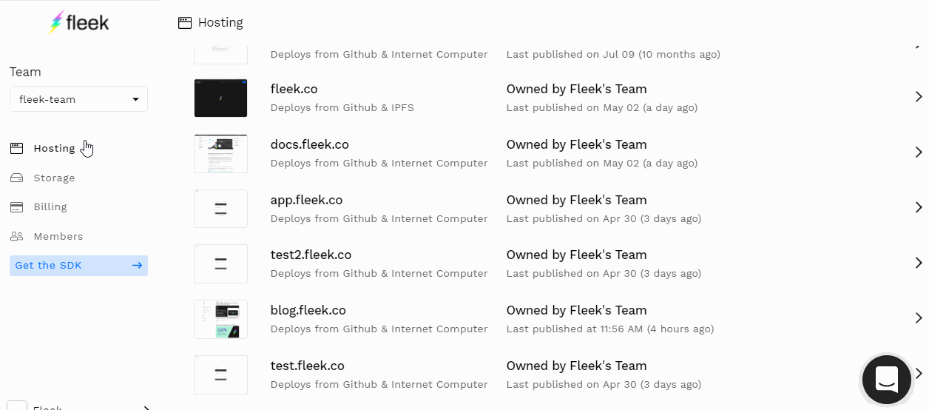Go to Storage in sidebar menu
The width and height of the screenshot is (929, 410).
click(x=54, y=178)
